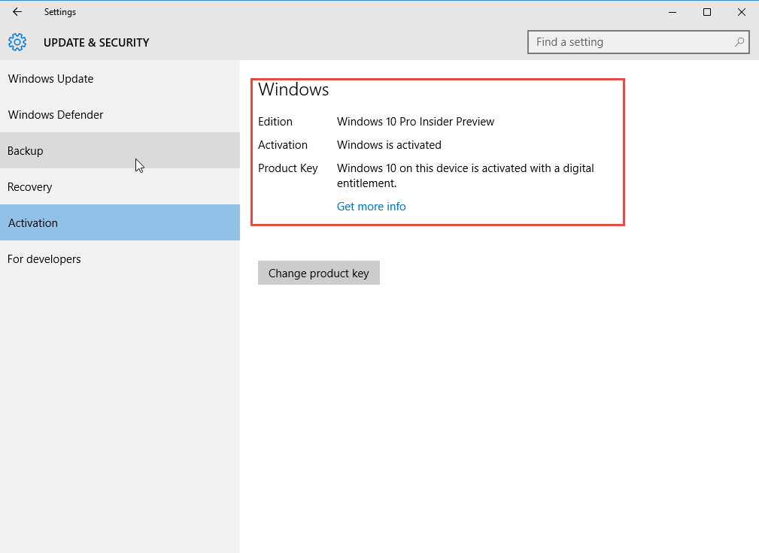Click the Update & Security gear icon

pos(17,43)
